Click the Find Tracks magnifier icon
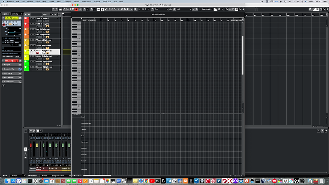Screen dimensions: 329x185 (59, 14)
